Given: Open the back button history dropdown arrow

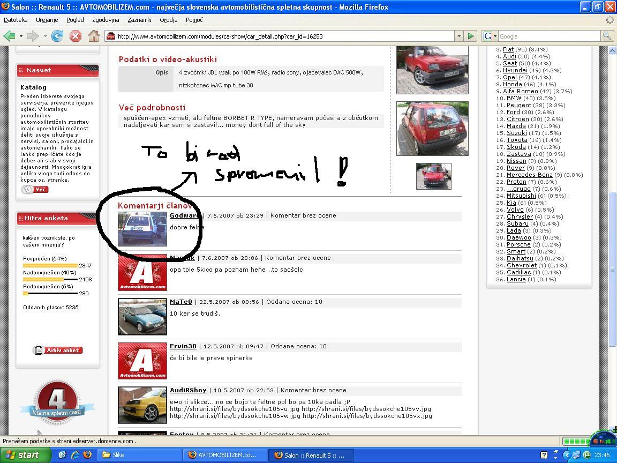Looking at the screenshot, I should tap(21, 36).
